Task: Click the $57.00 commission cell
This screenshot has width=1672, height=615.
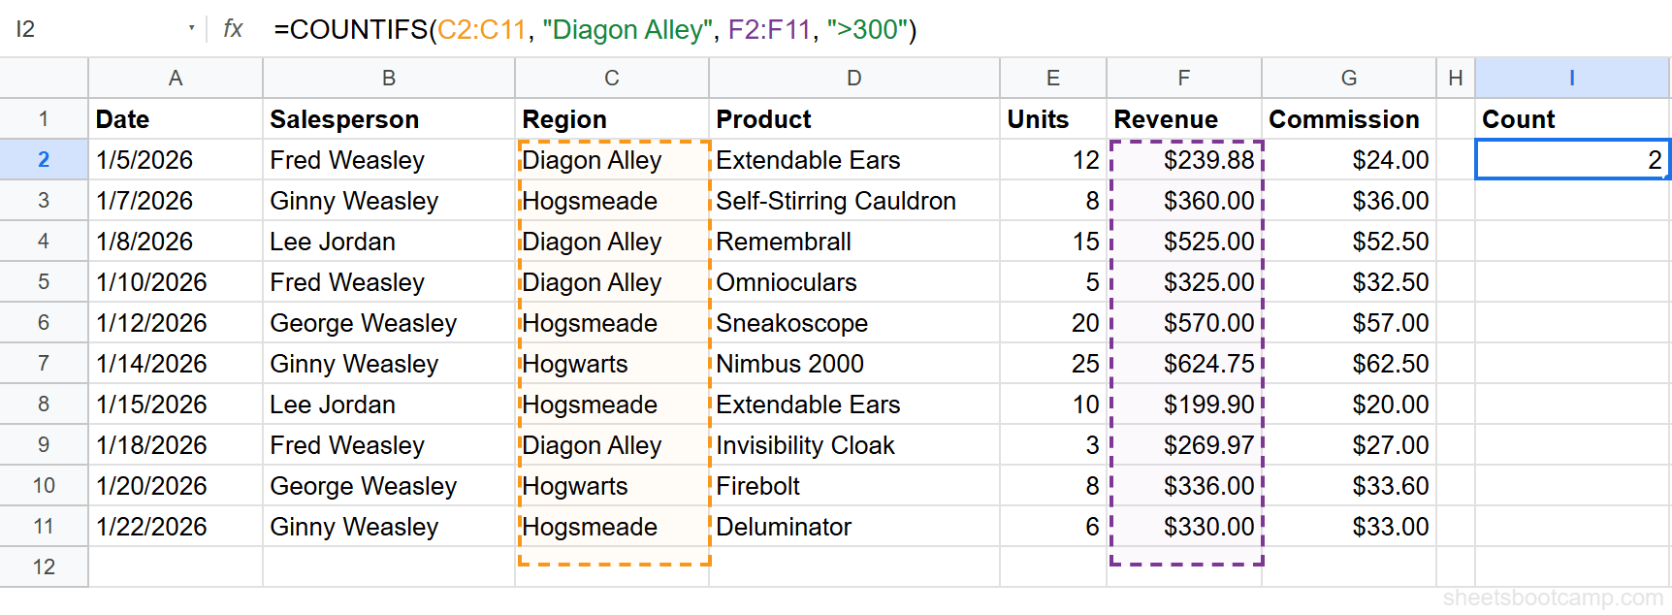Action: [1348, 323]
